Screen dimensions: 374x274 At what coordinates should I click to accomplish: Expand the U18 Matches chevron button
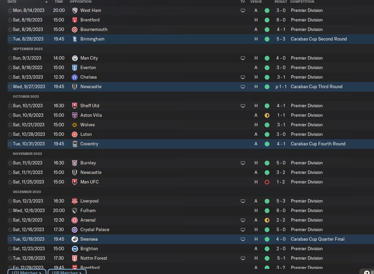67,272
